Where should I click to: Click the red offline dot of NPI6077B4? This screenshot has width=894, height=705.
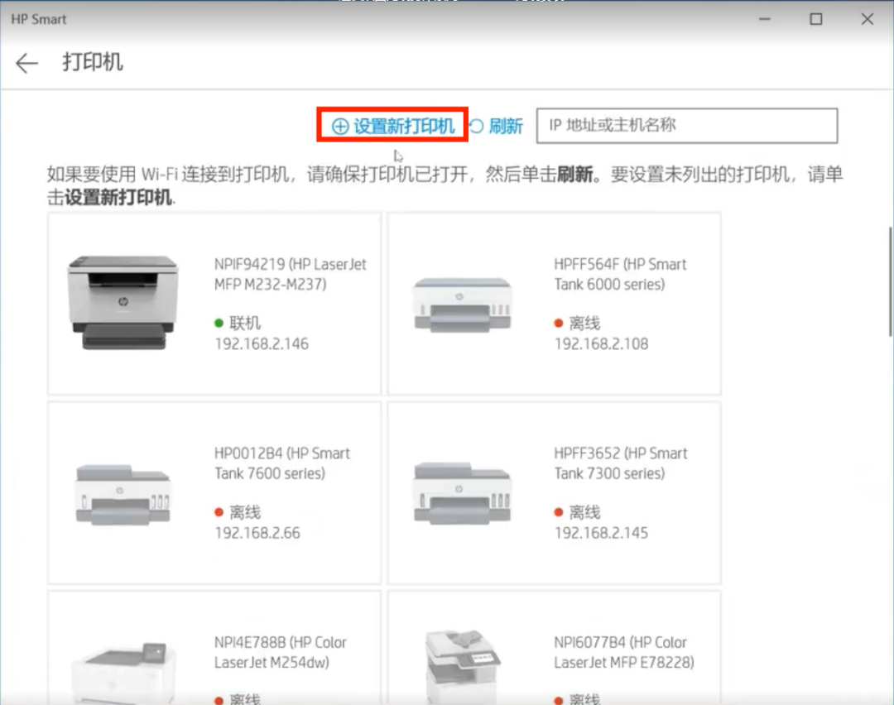pyautogui.click(x=560, y=698)
